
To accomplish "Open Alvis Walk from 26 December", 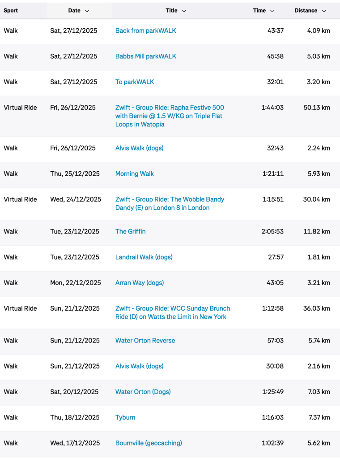I will 139,148.
